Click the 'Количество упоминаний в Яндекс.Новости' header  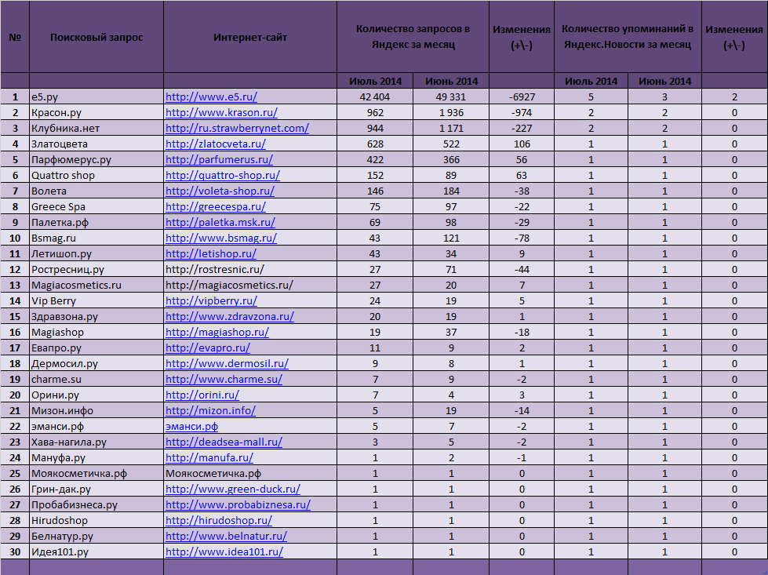[x=628, y=37]
